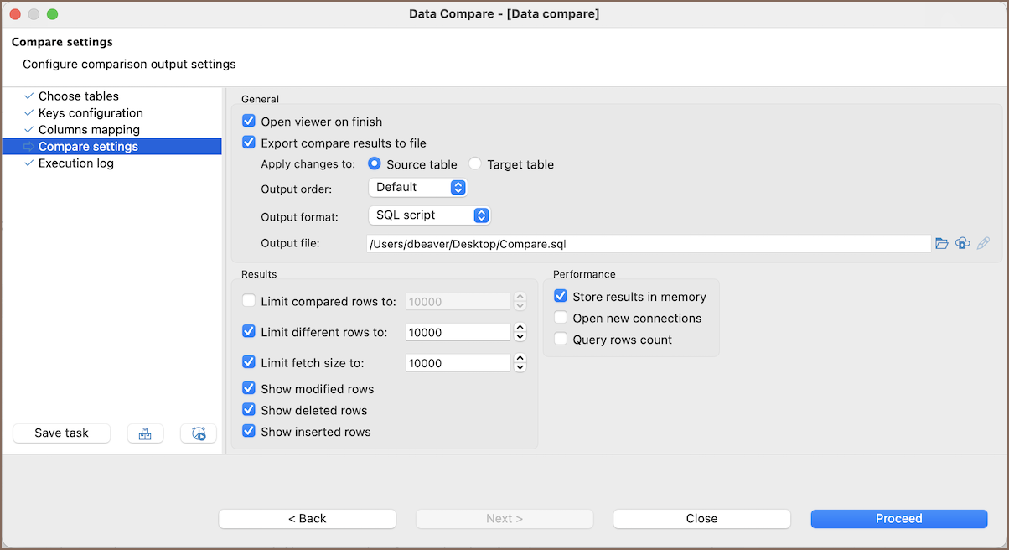Click the browse folder icon for output file

pyautogui.click(x=942, y=243)
